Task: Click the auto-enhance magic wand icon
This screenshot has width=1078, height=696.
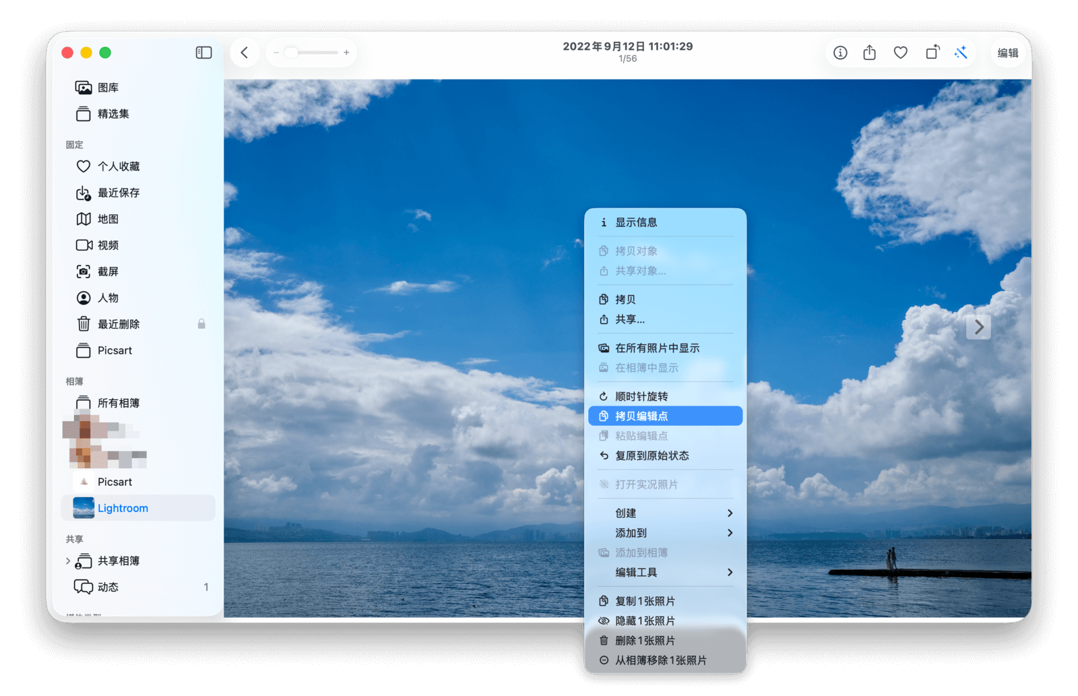Action: tap(961, 53)
